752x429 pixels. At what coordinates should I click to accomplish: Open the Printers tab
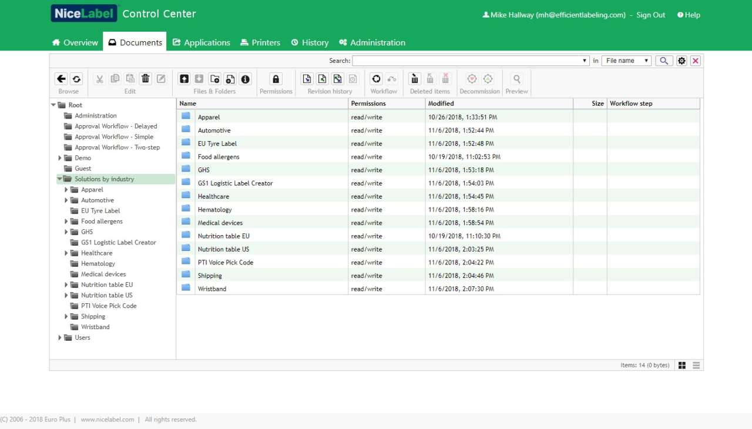[260, 42]
